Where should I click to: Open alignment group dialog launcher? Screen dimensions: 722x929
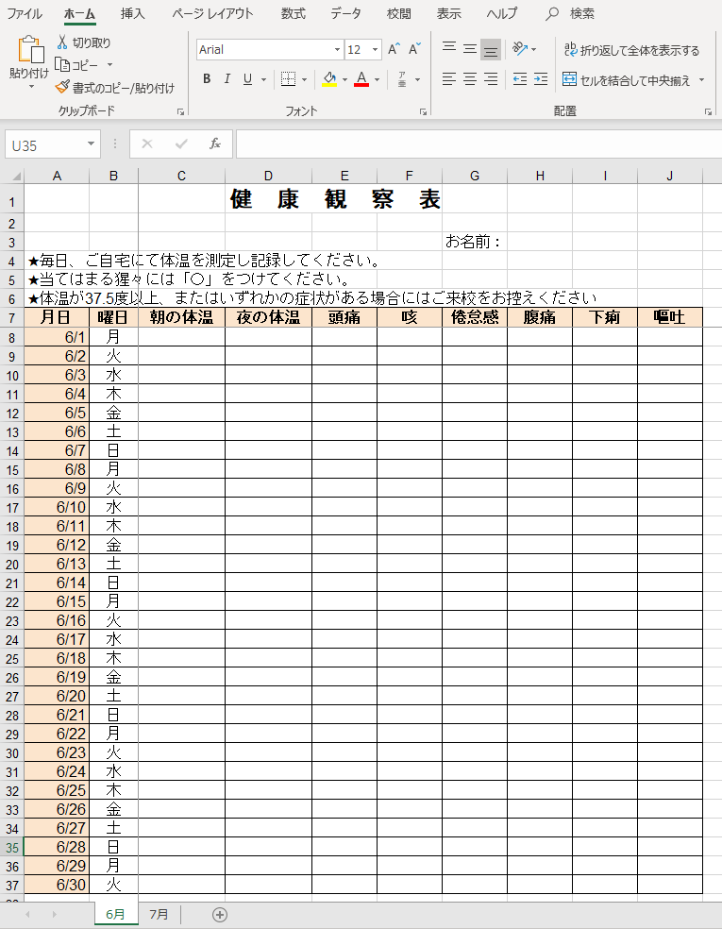708,111
